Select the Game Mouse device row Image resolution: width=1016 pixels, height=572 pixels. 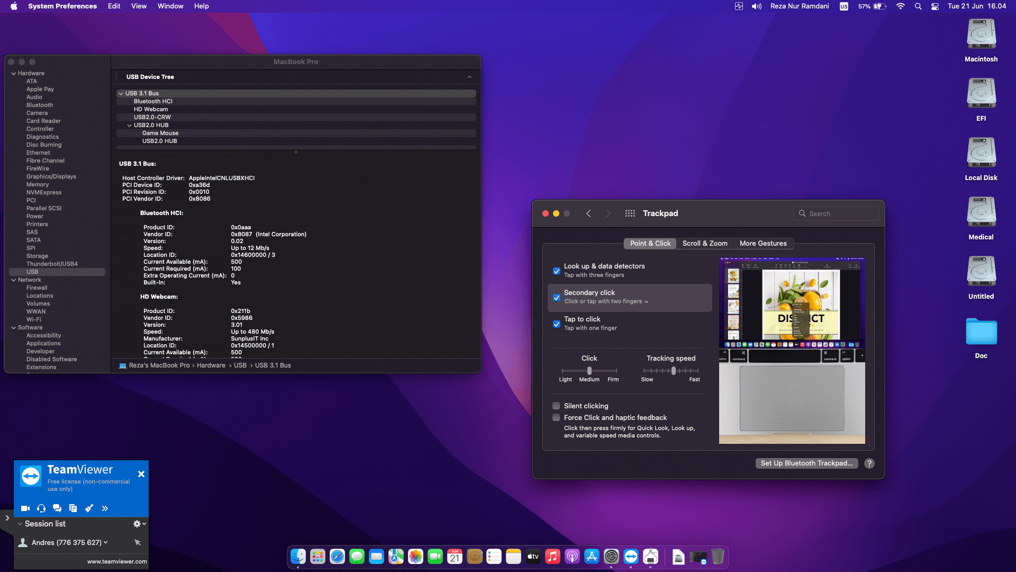click(296, 133)
